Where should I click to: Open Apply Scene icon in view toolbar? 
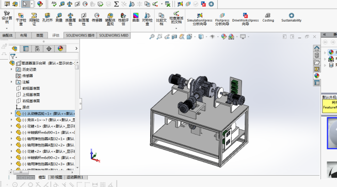point(231,37)
